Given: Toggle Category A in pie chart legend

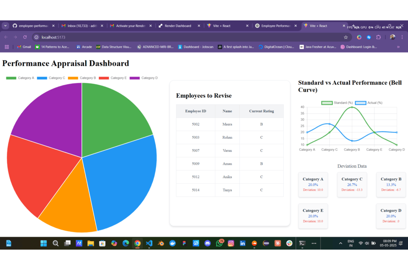Looking at the screenshot, I should [20, 78].
